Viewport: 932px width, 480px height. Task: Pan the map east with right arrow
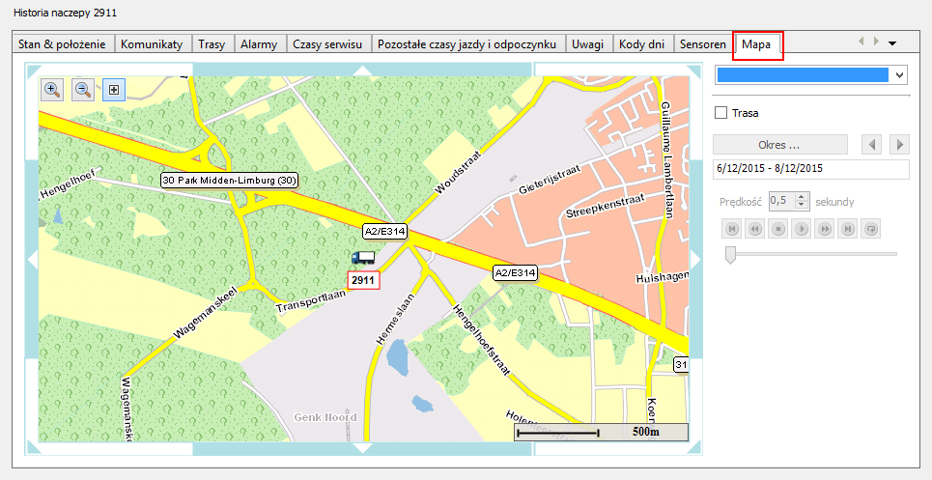tap(695, 259)
